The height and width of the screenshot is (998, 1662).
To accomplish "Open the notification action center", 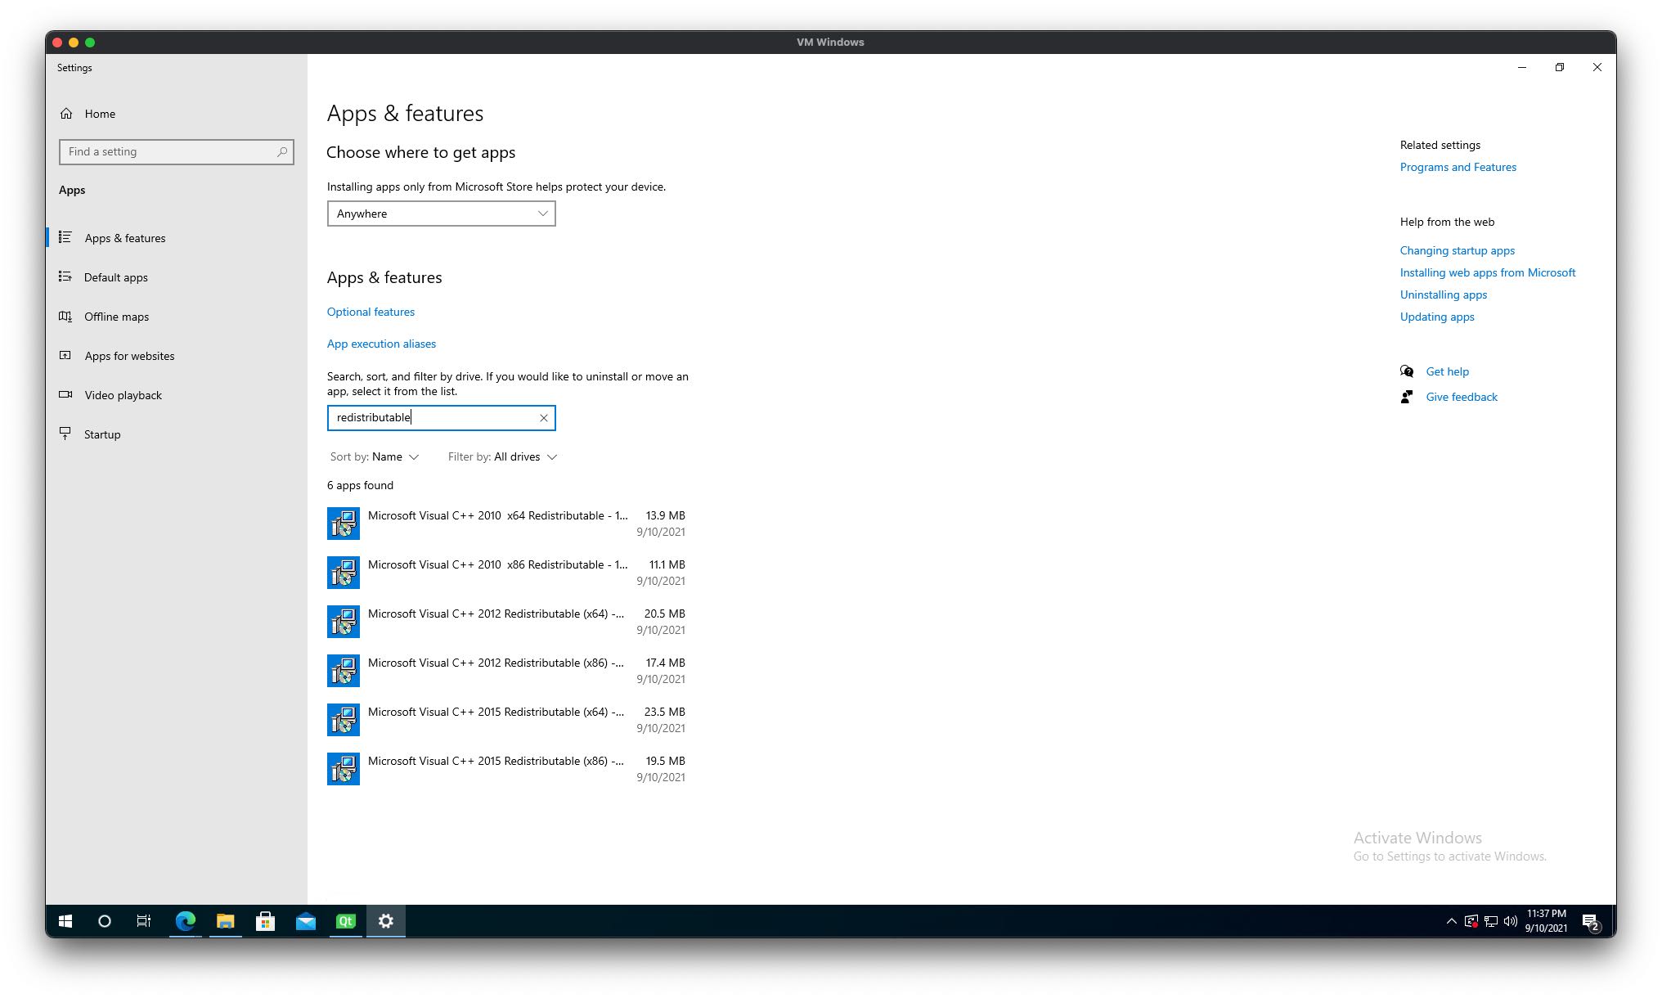I will click(x=1591, y=921).
